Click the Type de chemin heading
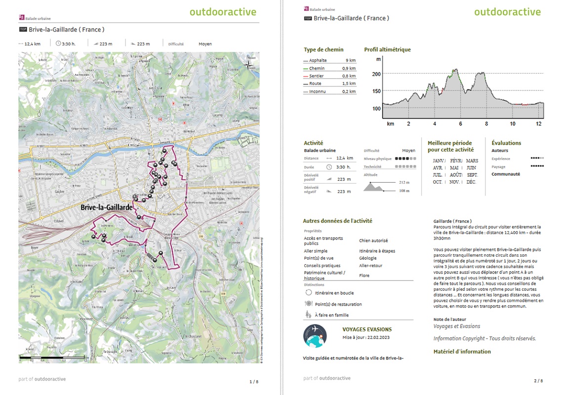563x395 pixels. pos(323,49)
